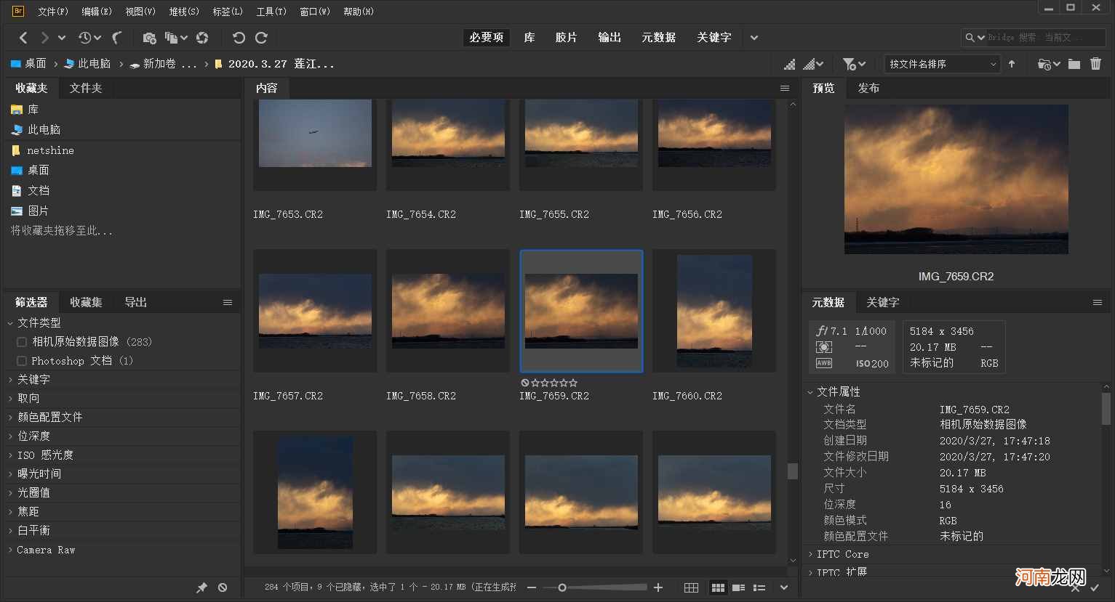Open content panel menu icon
This screenshot has width=1115, height=602.
point(785,88)
